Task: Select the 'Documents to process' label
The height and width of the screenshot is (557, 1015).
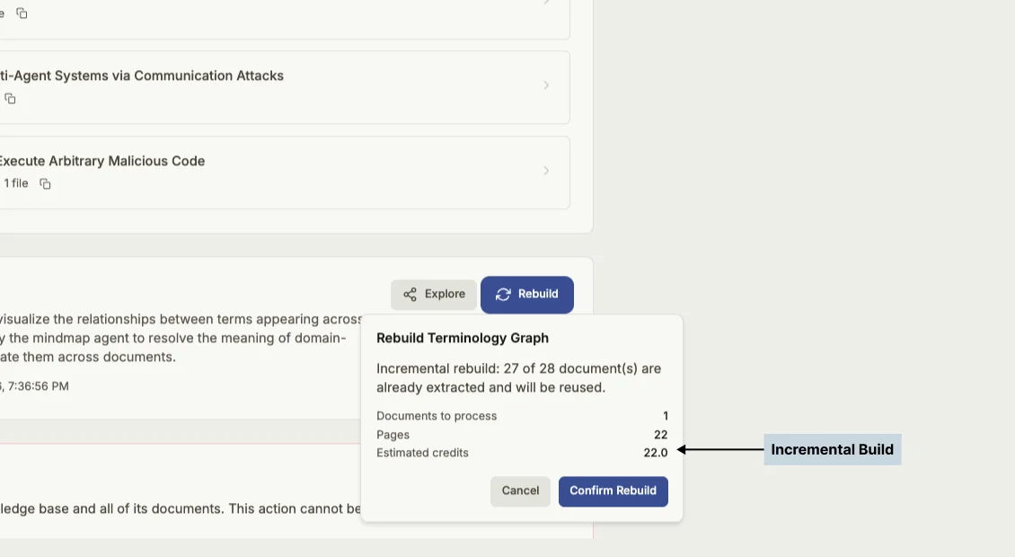Action: pos(437,416)
